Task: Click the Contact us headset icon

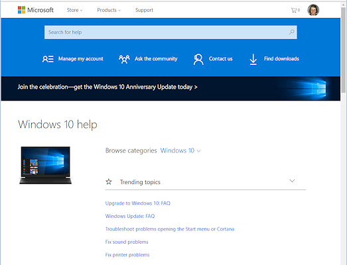Action: pos(198,59)
